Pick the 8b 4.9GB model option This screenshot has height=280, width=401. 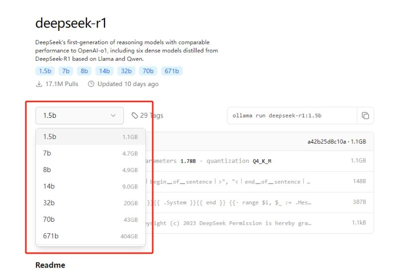click(90, 170)
